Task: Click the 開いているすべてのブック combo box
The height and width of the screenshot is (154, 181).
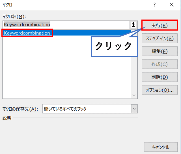Action: [x=86, y=109]
